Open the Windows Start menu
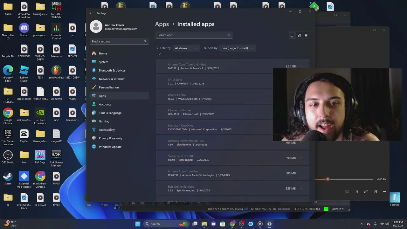The image size is (407, 229). coord(138,224)
